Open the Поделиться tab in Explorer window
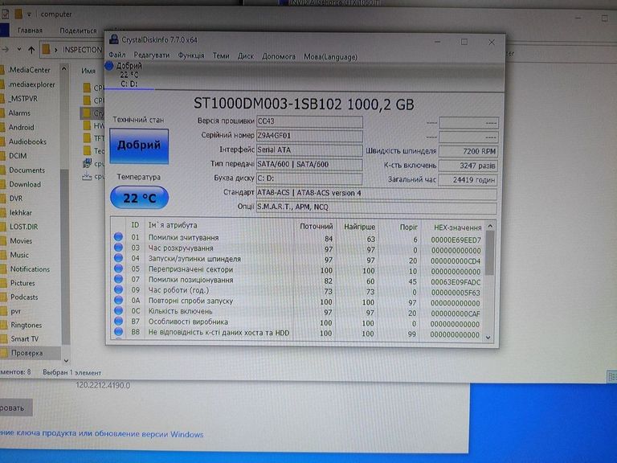 [x=78, y=31]
